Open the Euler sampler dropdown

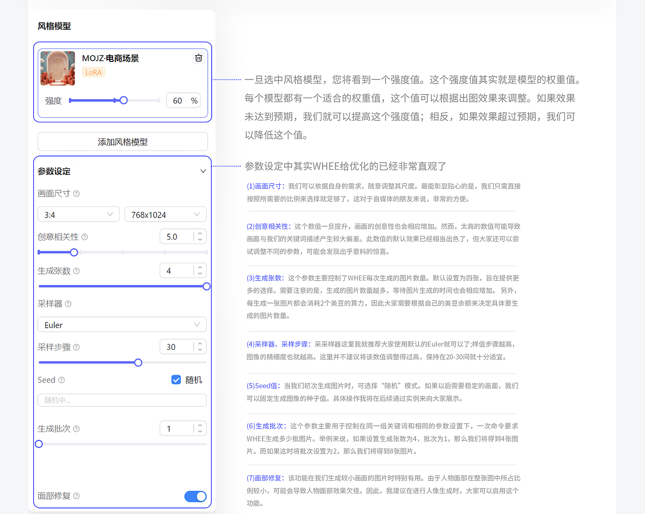[122, 324]
